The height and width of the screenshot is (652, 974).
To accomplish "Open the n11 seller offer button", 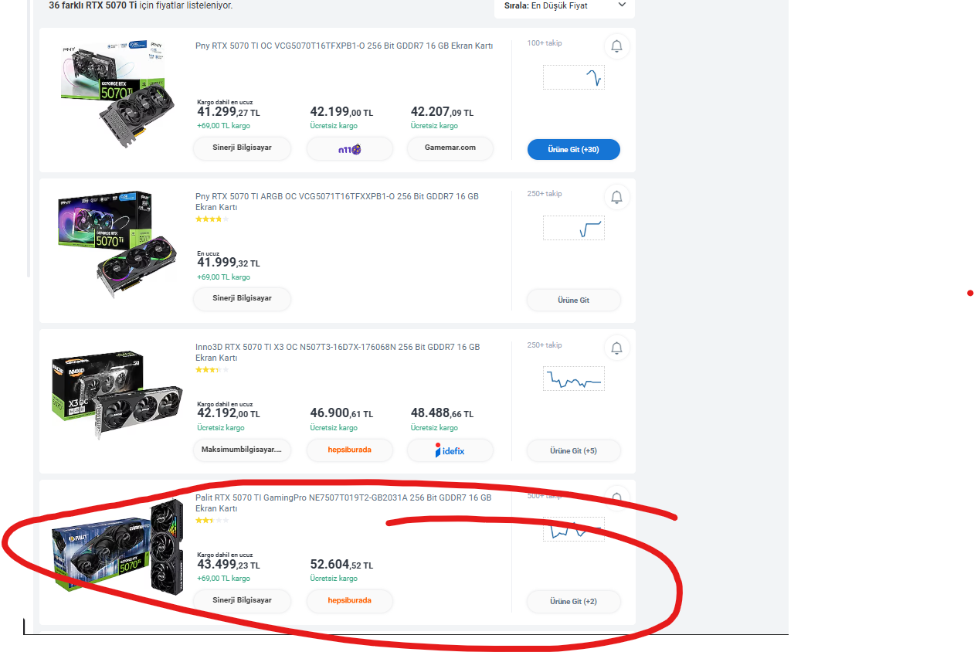I will click(350, 149).
